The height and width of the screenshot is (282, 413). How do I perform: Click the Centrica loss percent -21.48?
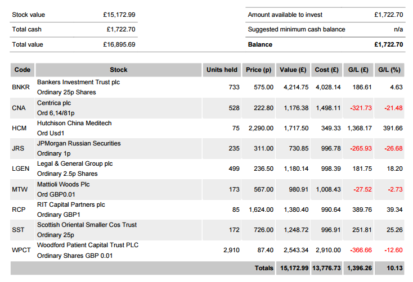393,108
